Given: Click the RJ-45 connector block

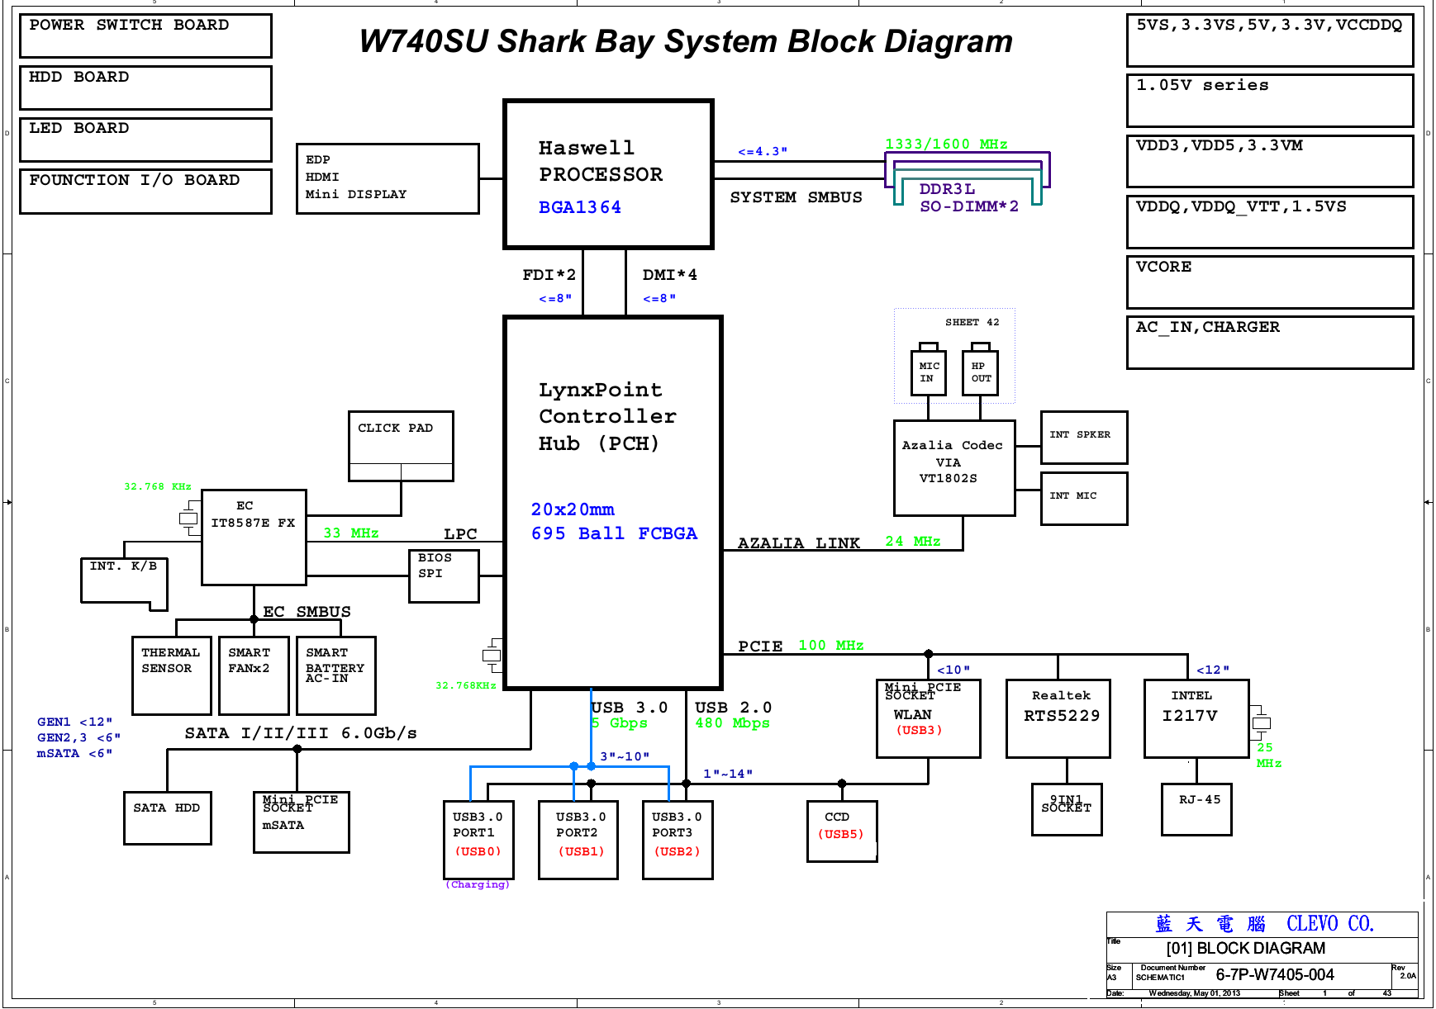Looking at the screenshot, I should coord(1196,809).
